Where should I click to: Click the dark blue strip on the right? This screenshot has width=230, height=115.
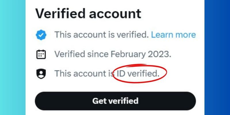click(x=217, y=57)
